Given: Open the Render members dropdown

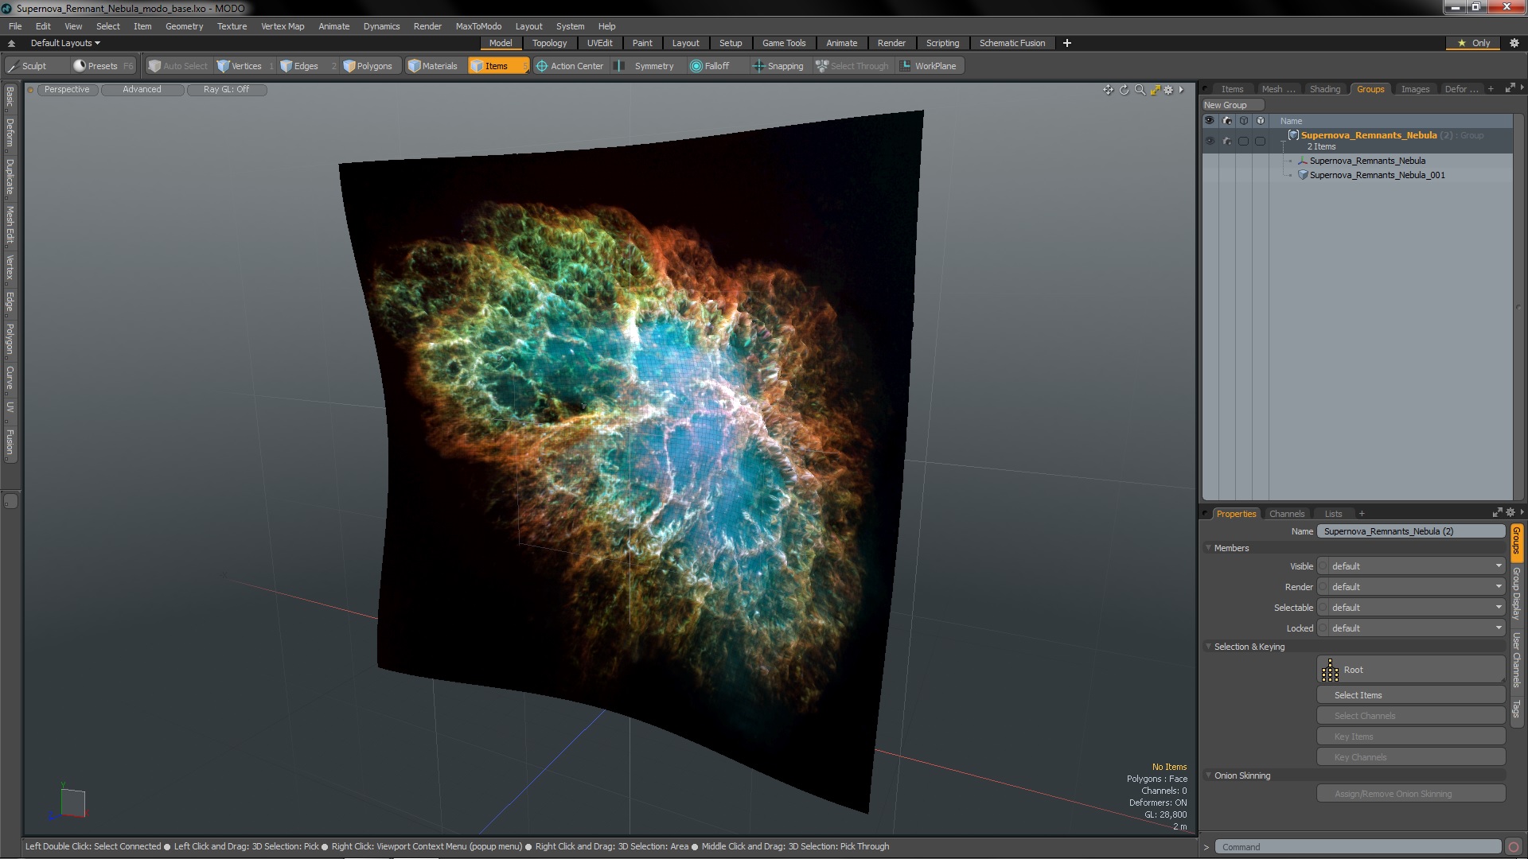Looking at the screenshot, I should (x=1412, y=587).
